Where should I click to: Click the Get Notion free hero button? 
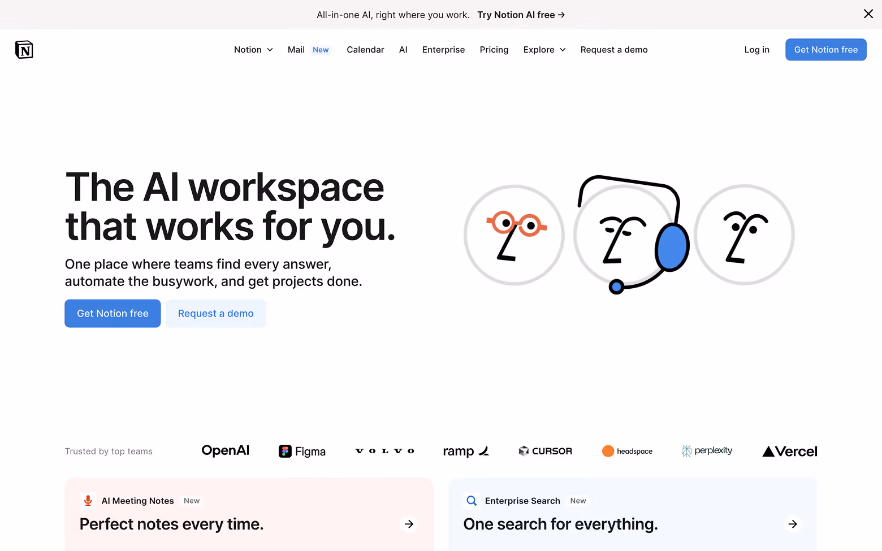pos(112,313)
